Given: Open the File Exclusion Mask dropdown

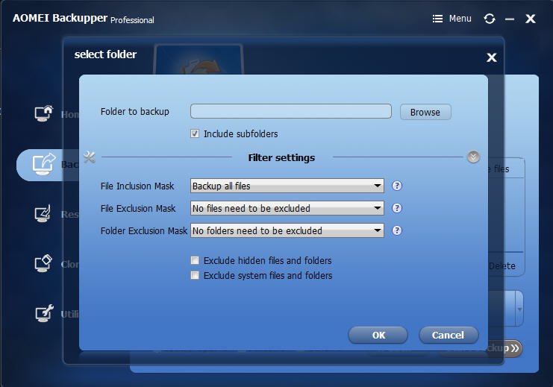Looking at the screenshot, I should tap(287, 208).
